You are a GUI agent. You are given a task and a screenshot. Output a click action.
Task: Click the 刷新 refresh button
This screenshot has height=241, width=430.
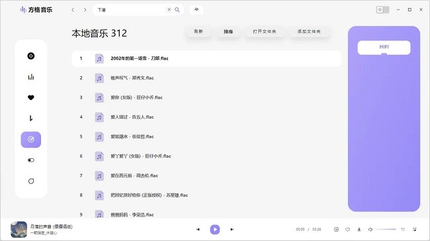pyautogui.click(x=198, y=32)
